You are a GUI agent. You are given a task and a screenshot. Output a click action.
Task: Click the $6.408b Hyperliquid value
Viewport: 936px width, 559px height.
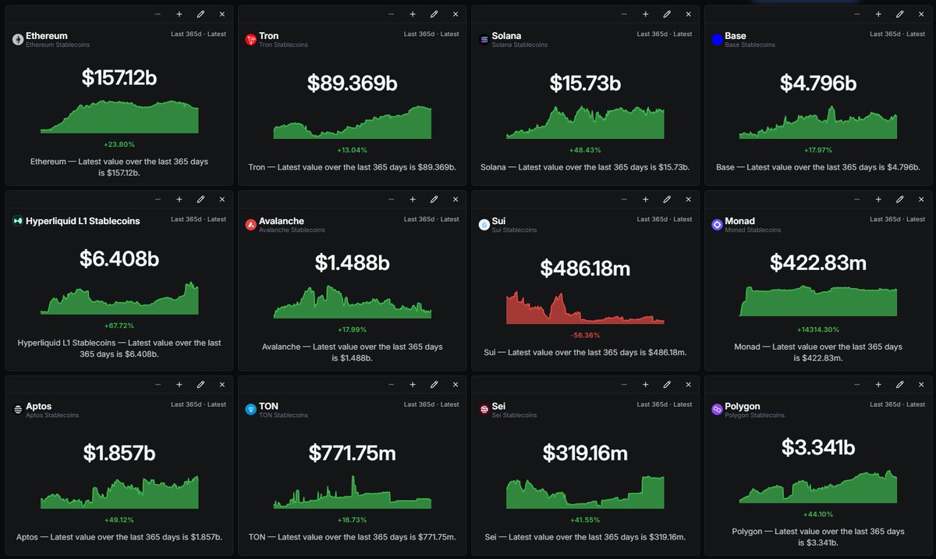pyautogui.click(x=119, y=258)
